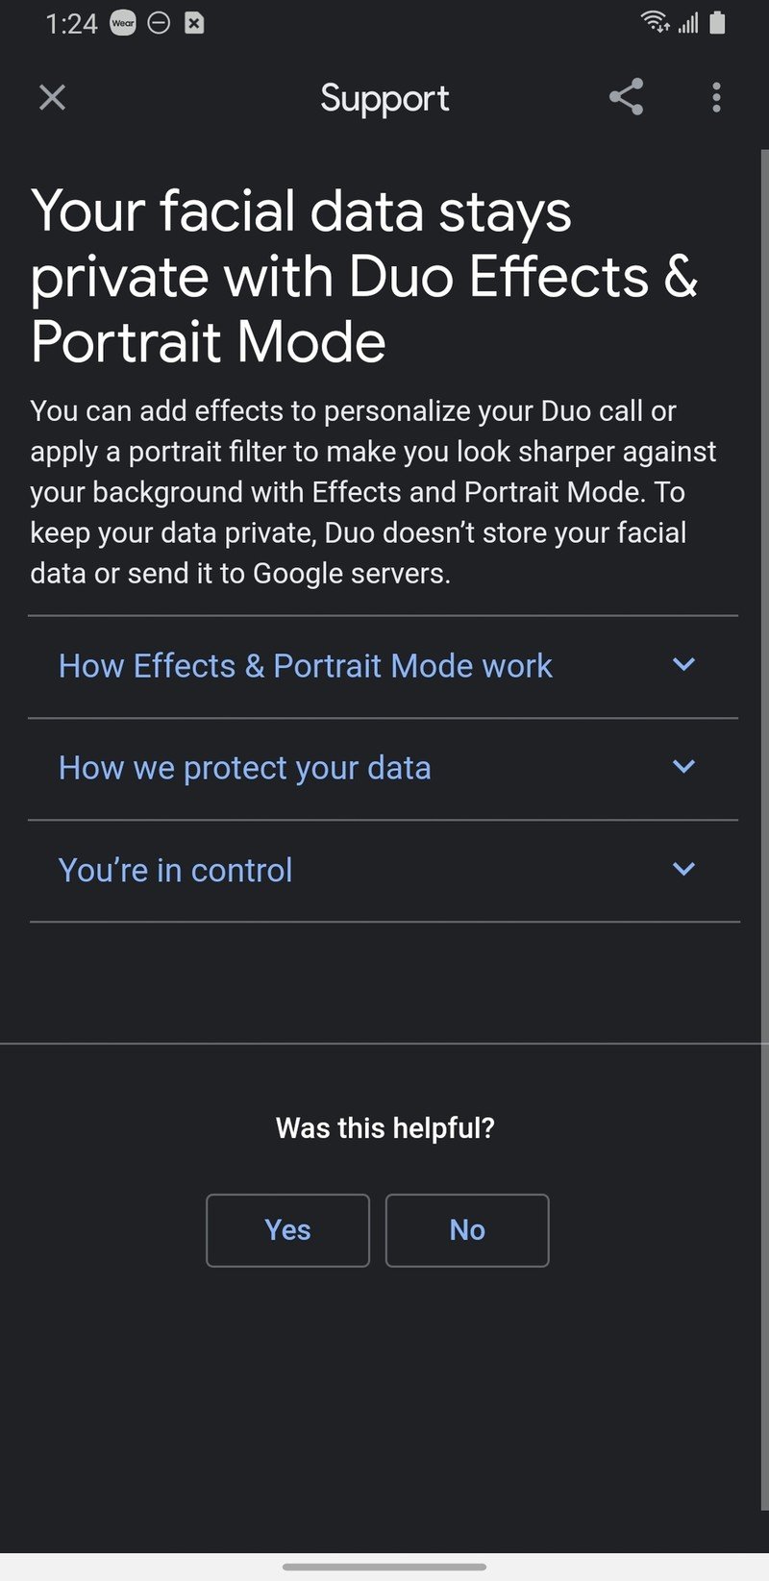
Task: Open "How we protect your data" section
Action: click(x=245, y=768)
